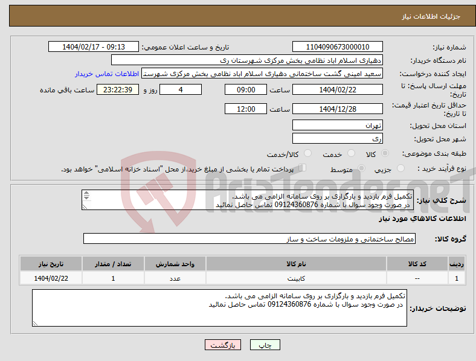Click the scroll up arrow in description box

pyautogui.click(x=86, y=193)
